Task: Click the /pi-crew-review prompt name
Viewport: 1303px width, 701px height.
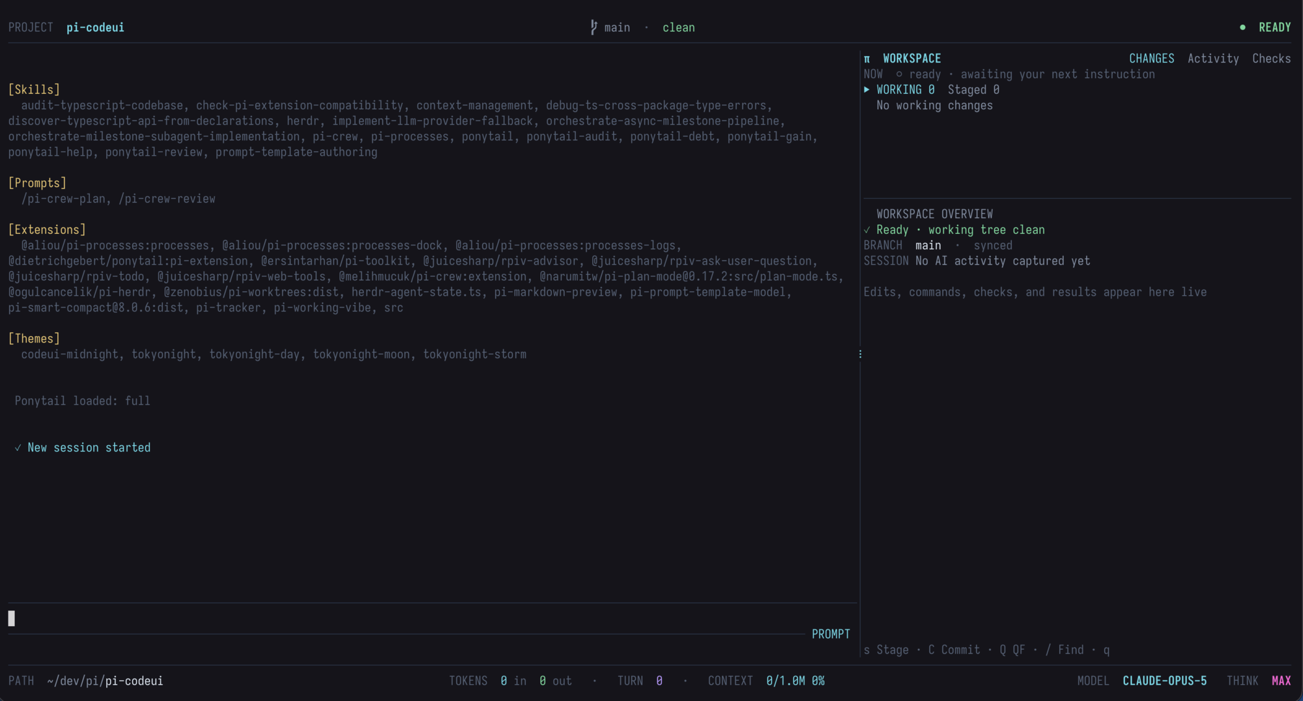Action: tap(167, 199)
